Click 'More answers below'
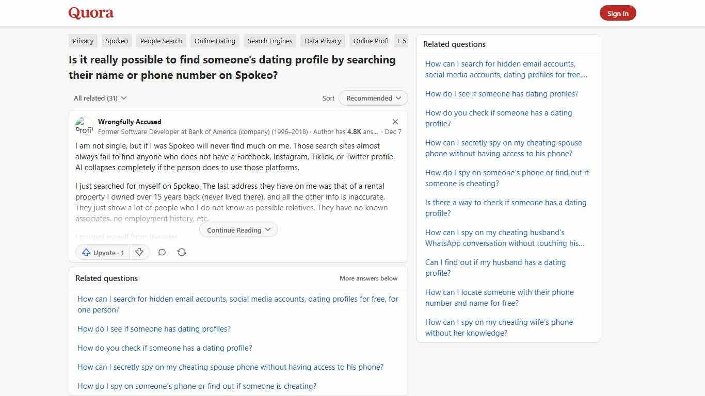The image size is (705, 396). 368,278
